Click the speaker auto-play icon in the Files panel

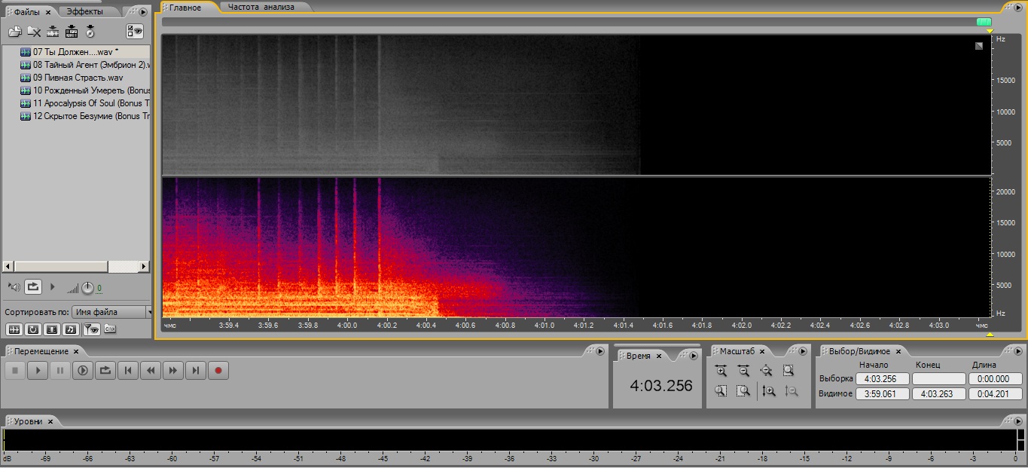(14, 286)
